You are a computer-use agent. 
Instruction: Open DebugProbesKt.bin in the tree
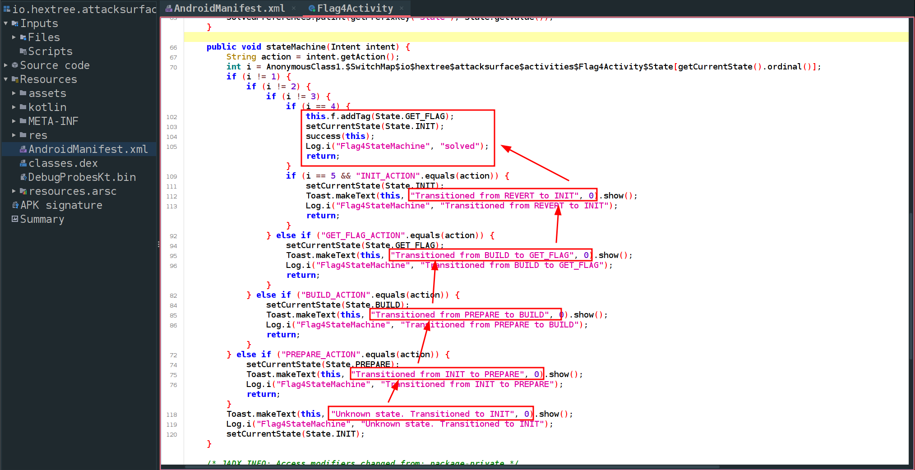(82, 177)
